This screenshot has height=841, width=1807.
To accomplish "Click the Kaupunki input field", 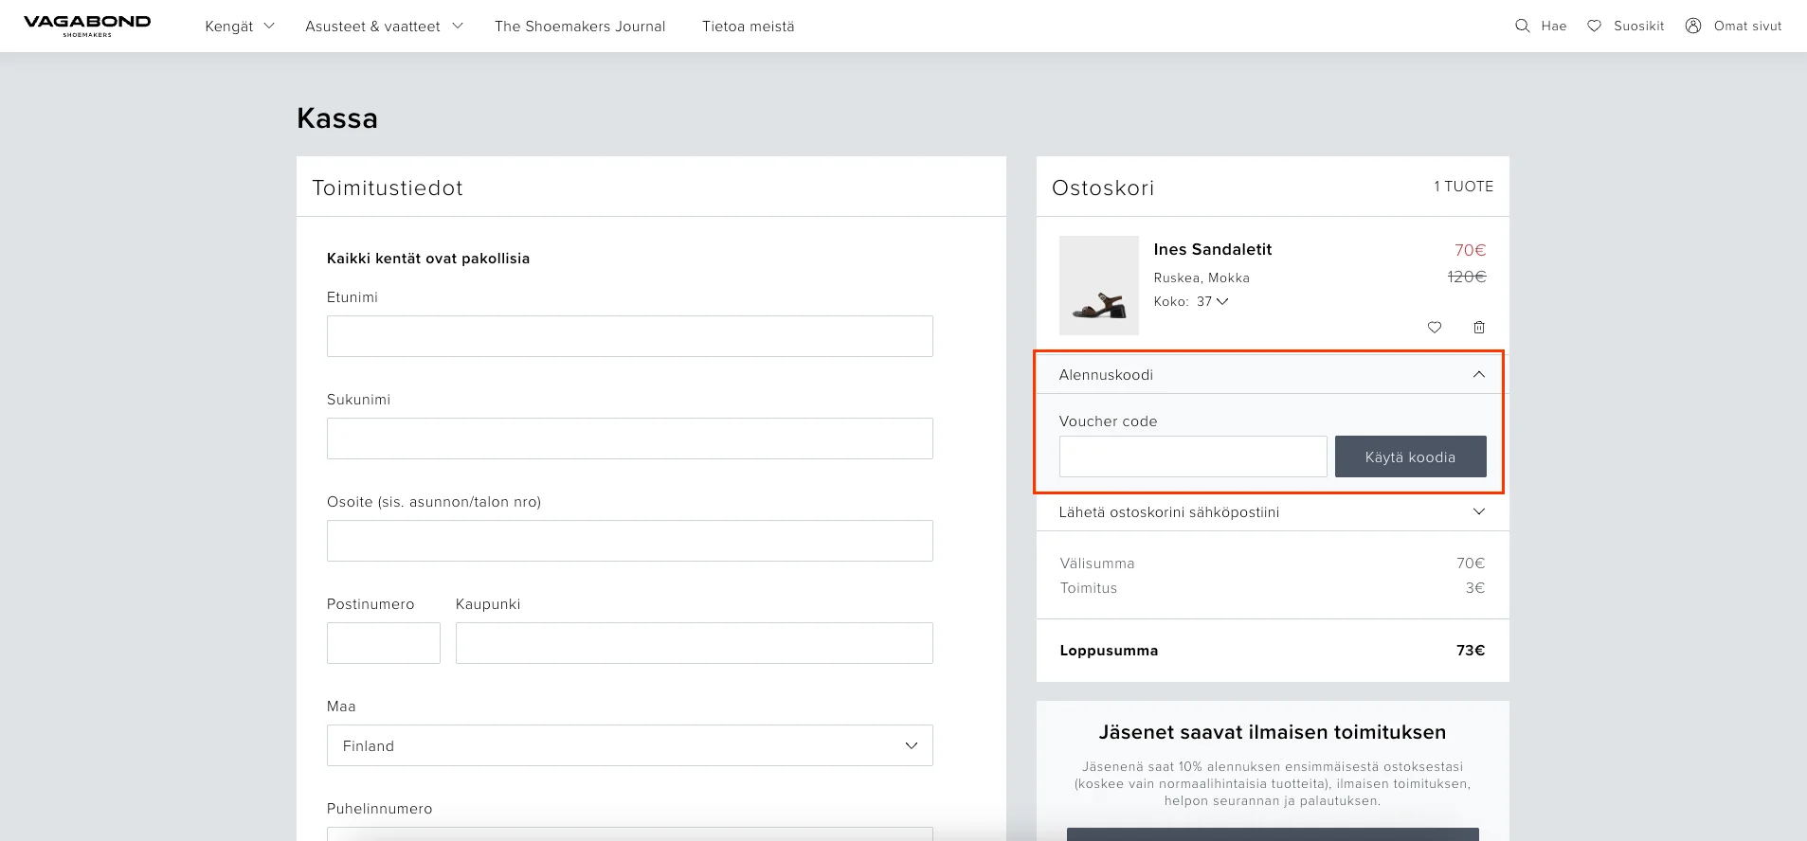I will (695, 643).
